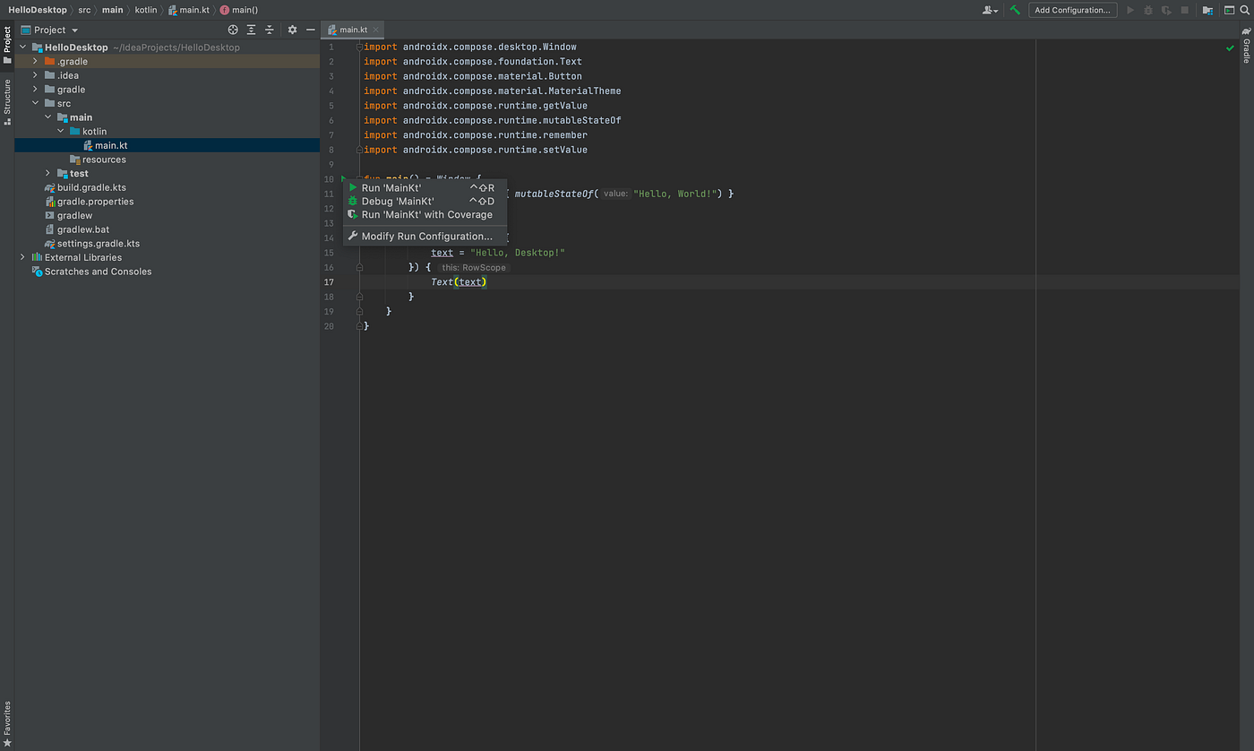Expand the .idea folder
This screenshot has height=751, width=1254.
(36, 75)
